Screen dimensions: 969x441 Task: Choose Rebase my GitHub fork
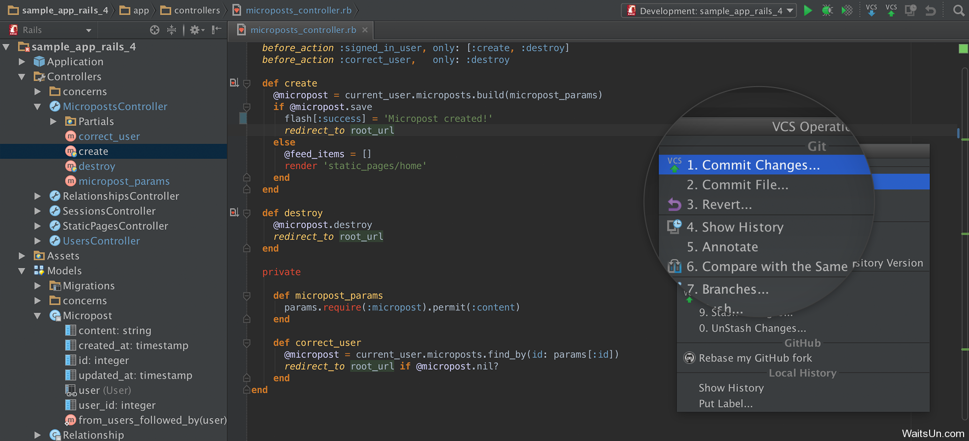(x=755, y=358)
